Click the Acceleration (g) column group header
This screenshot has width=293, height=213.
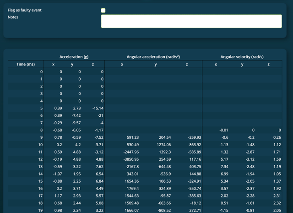74,57
